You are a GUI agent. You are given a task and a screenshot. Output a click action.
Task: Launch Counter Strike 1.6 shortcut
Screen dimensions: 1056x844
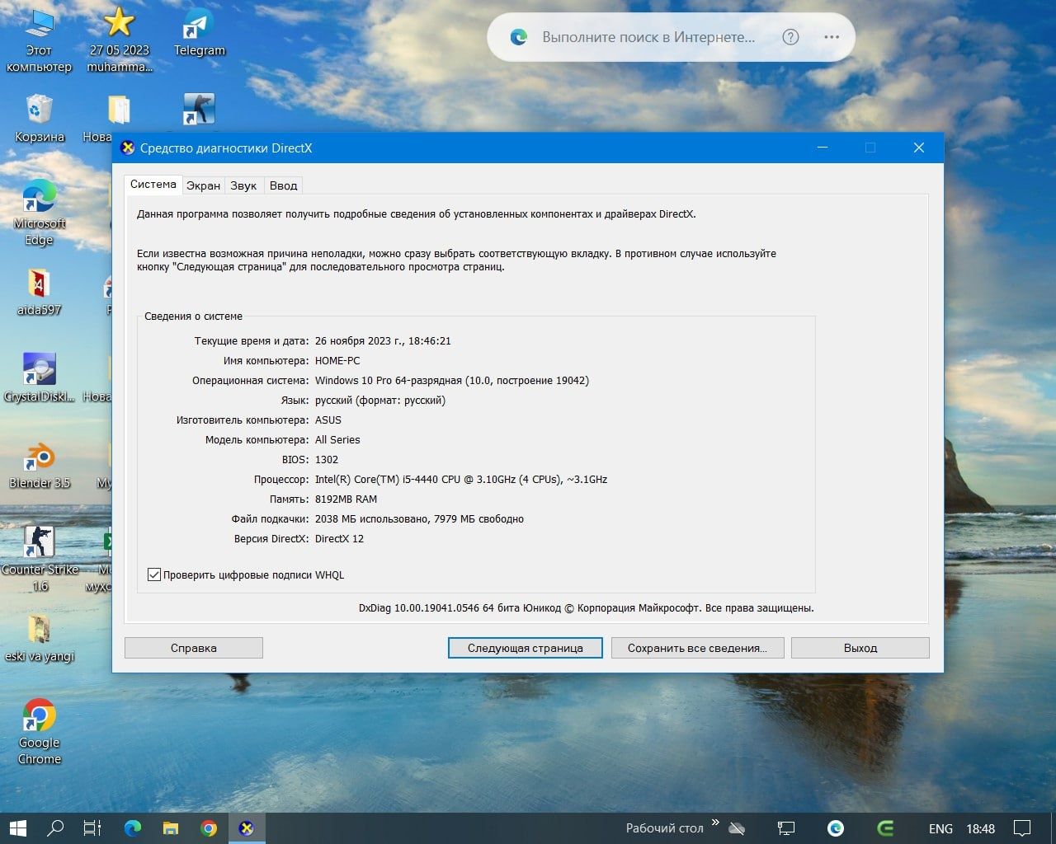(39, 560)
